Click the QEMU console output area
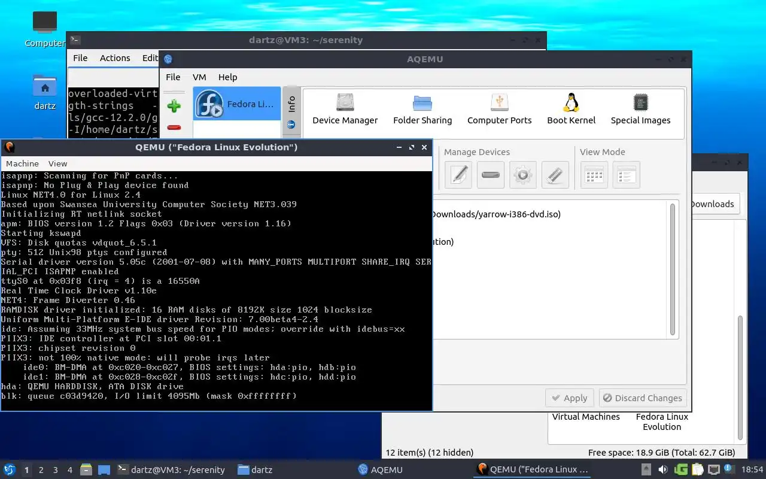The image size is (766, 479). (216, 290)
